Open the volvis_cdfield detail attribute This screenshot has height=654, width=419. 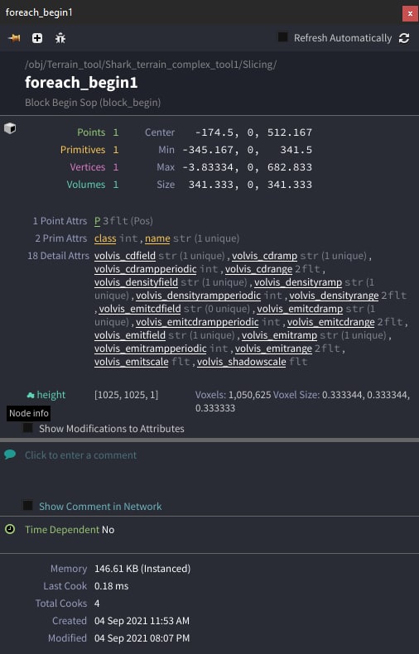(125, 256)
